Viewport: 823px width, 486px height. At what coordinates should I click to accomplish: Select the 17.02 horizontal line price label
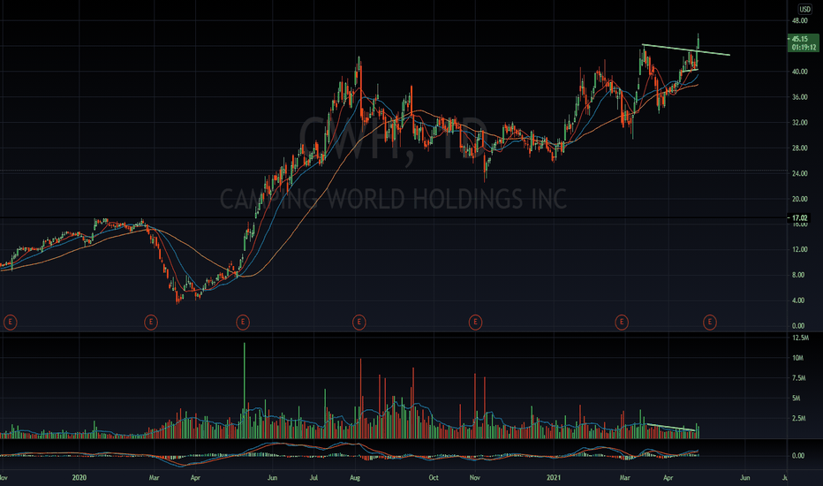[799, 217]
